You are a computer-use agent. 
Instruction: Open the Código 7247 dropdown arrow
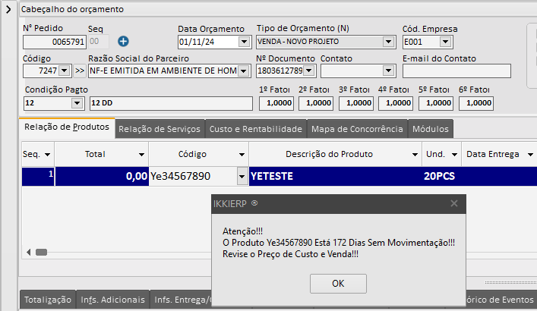(64, 71)
